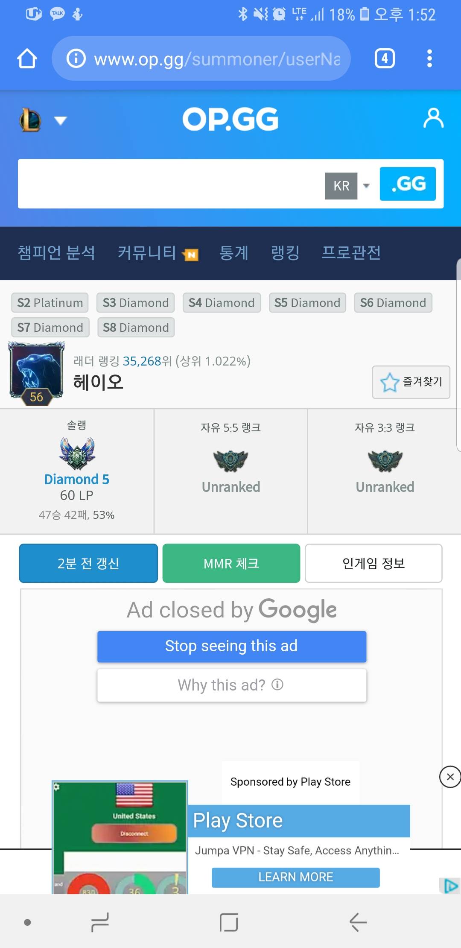Close the Play Store ad with X
Screen dimensions: 461x948
450,777
